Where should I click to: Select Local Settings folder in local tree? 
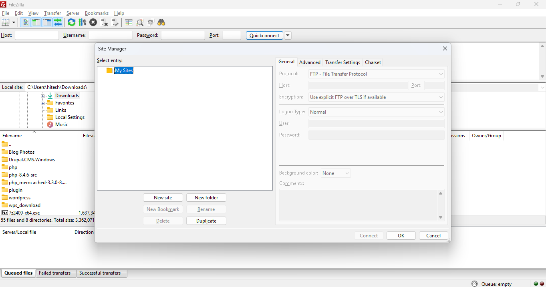tap(70, 117)
